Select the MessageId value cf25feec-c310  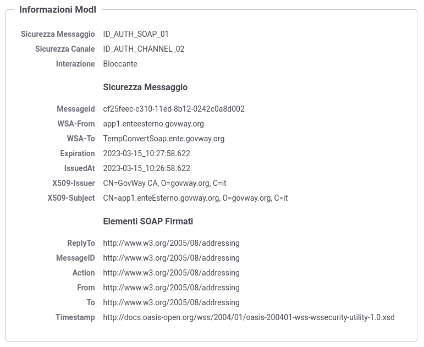point(174,109)
